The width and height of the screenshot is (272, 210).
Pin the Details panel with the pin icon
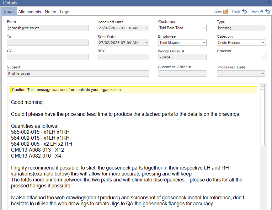[269, 3]
